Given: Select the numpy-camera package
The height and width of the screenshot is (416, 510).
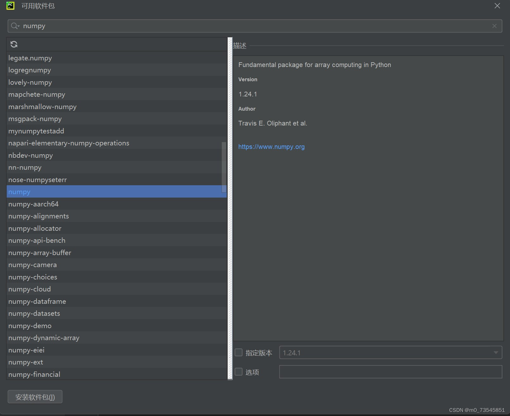Looking at the screenshot, I should [x=116, y=265].
